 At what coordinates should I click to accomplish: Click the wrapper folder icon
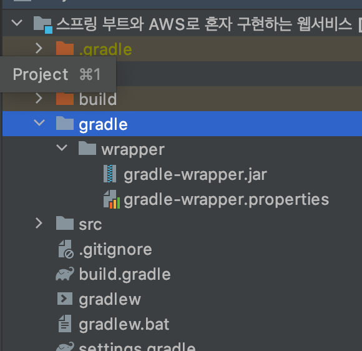(x=87, y=148)
